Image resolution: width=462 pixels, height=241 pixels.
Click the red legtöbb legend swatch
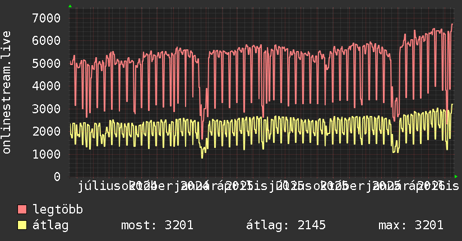22,209
